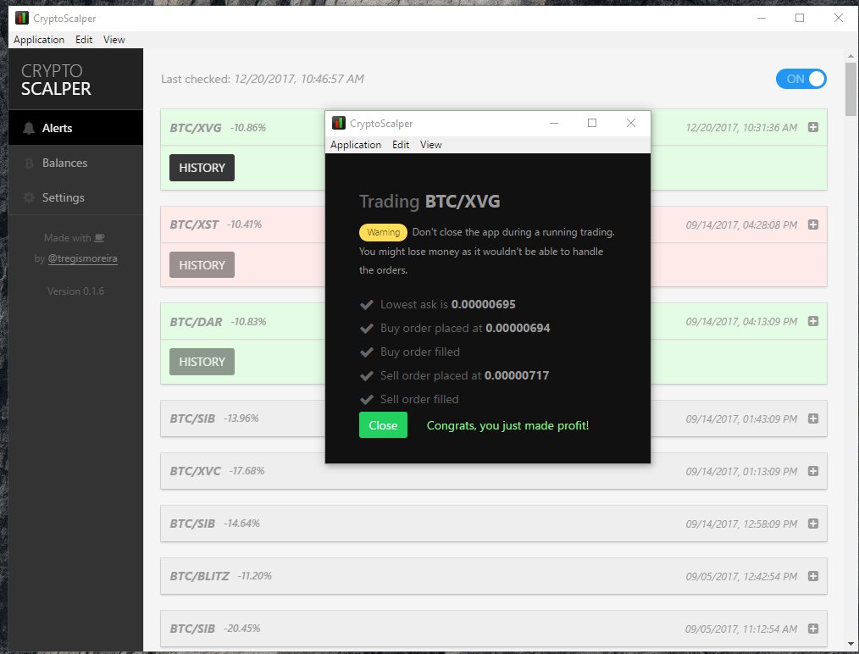
Task: Open Balances in the sidebar
Action: (75, 163)
